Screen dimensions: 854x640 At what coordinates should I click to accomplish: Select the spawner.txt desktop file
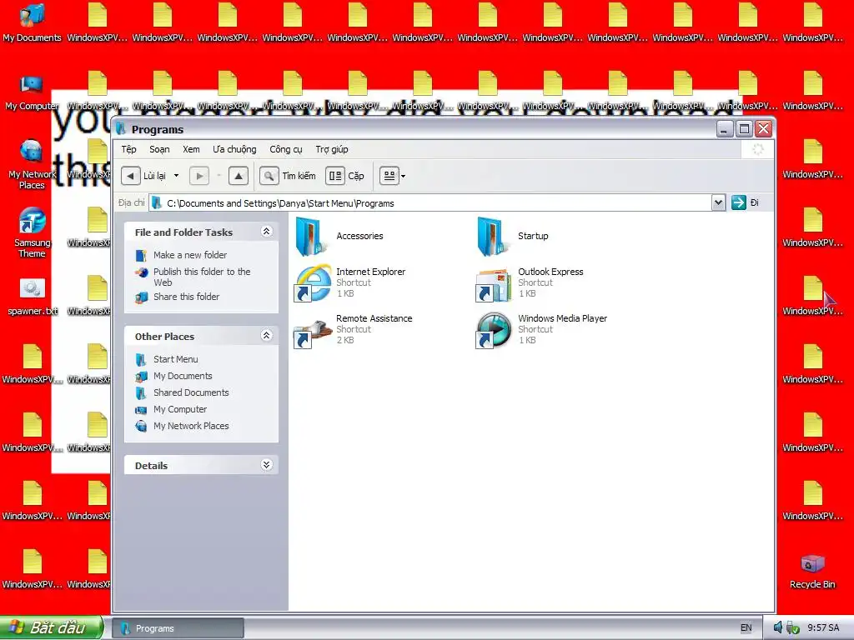pyautogui.click(x=33, y=297)
